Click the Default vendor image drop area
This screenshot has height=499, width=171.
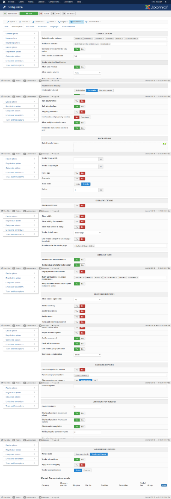(x=120, y=146)
